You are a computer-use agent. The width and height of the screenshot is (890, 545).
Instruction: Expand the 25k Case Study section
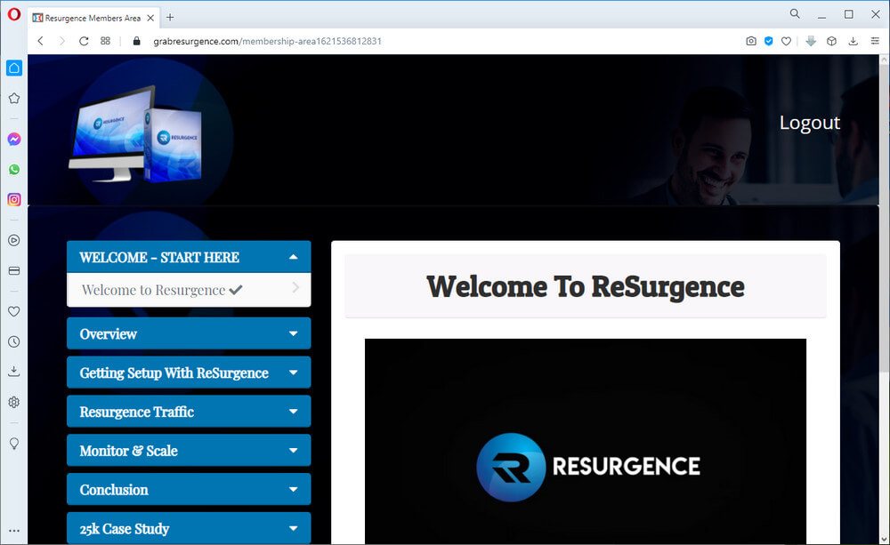coord(189,528)
